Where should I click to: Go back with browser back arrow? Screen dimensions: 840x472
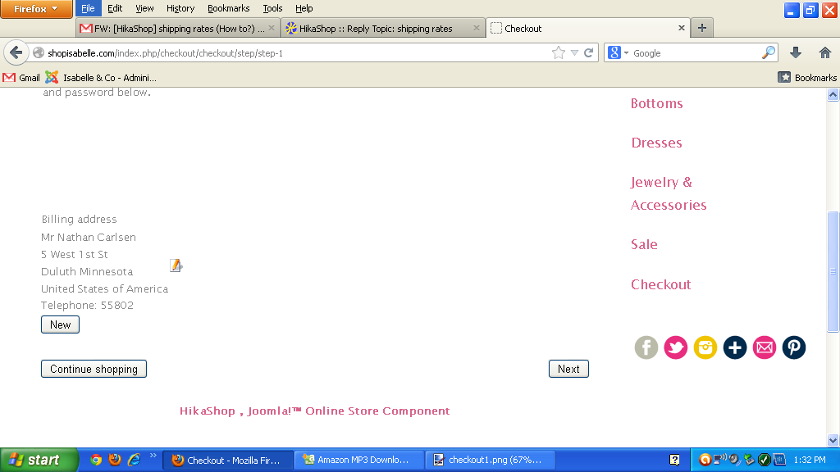pyautogui.click(x=16, y=52)
